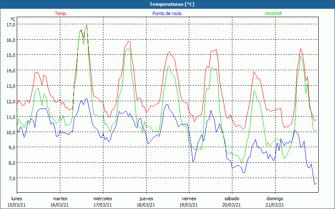Click the 15/03/21 date label

tap(17, 205)
